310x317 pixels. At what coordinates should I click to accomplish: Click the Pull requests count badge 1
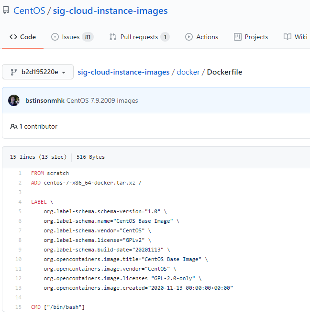165,37
